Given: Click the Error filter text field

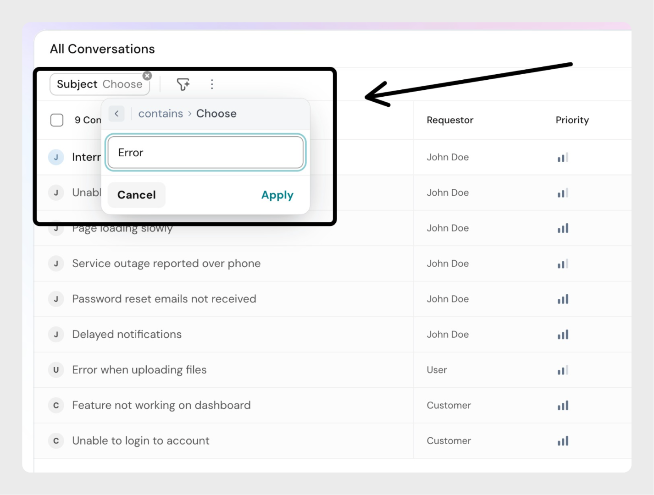Looking at the screenshot, I should (x=205, y=153).
